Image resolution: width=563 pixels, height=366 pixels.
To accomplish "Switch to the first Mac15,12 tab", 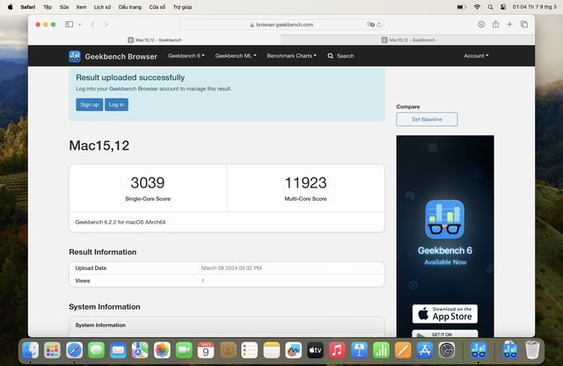I will pyautogui.click(x=155, y=40).
